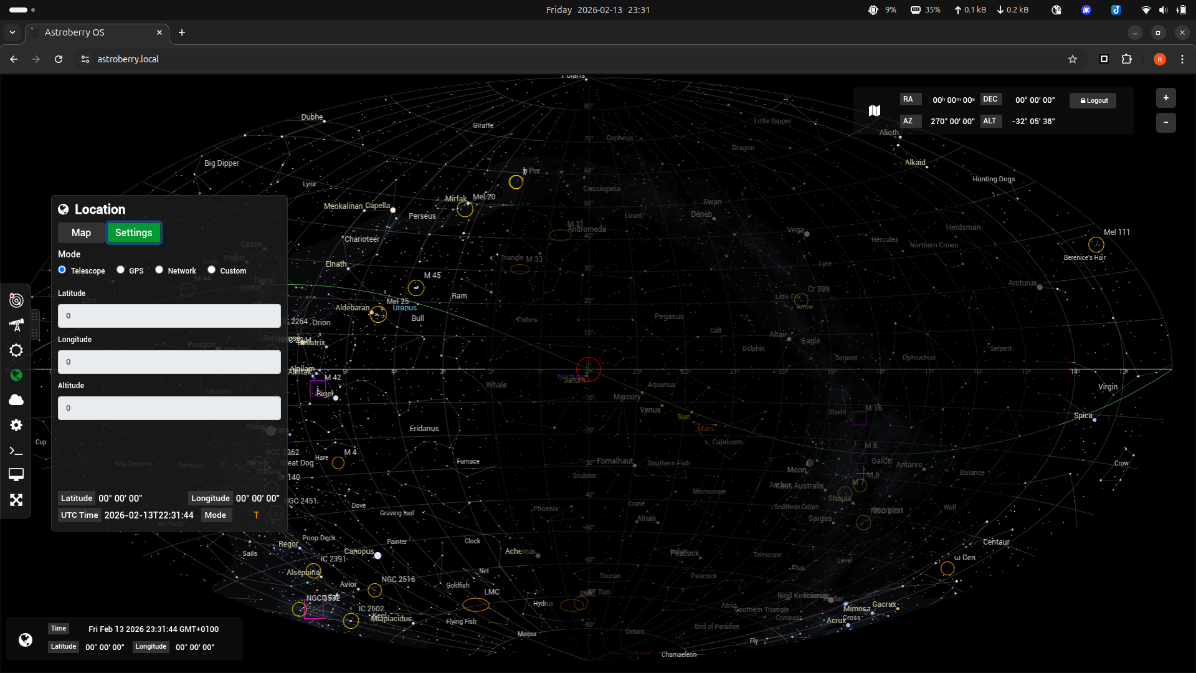Screen dimensions: 1196x673
Task: Toggle fullscreen with arrows icon
Action: pyautogui.click(x=16, y=500)
